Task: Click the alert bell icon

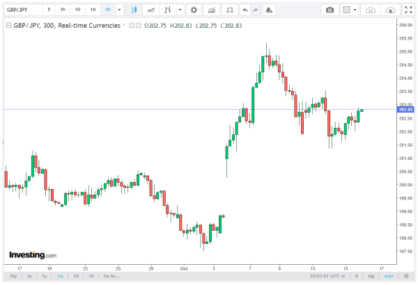Action: coord(270,10)
